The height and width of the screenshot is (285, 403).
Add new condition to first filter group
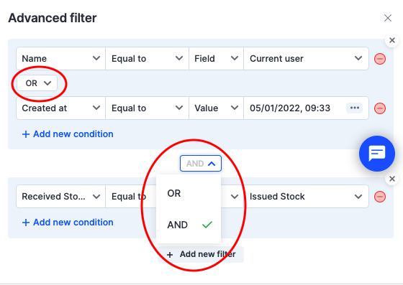pos(68,134)
